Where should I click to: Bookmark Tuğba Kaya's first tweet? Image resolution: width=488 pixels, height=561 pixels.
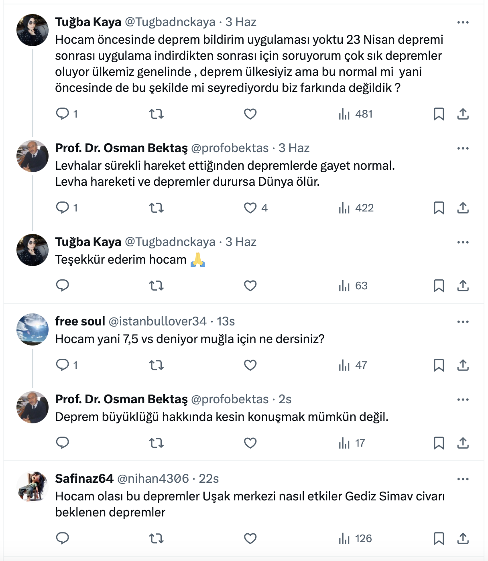[x=439, y=114]
